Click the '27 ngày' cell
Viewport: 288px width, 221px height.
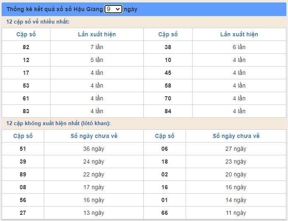click(x=236, y=149)
